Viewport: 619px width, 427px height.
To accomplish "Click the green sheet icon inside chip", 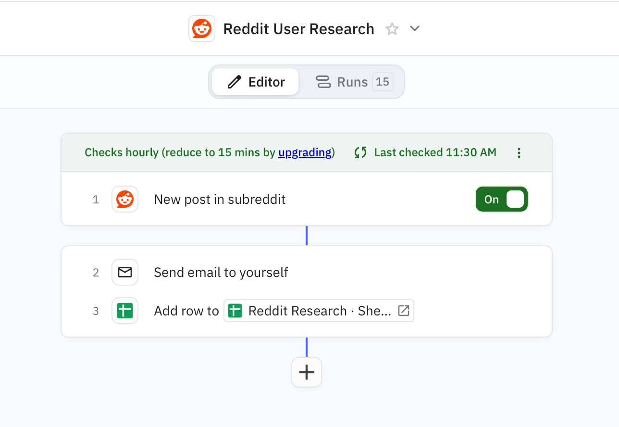I will (235, 311).
